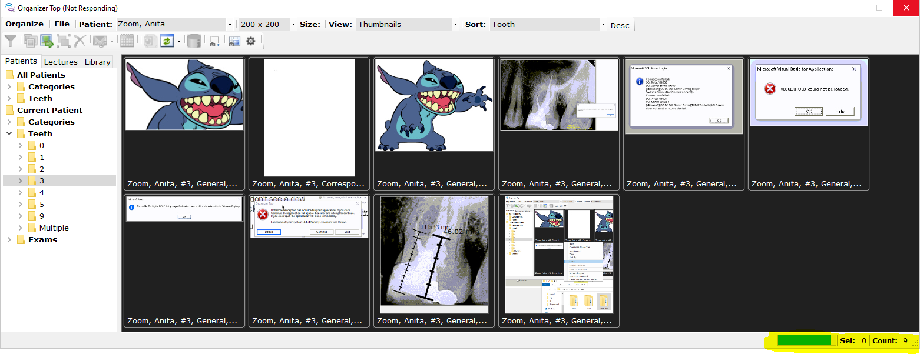Open the Sort Tooth dropdown
Viewport: 920px width, 354px height.
(603, 25)
